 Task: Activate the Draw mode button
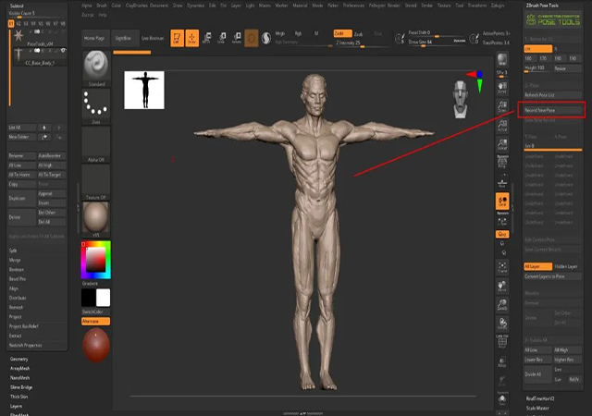191,37
